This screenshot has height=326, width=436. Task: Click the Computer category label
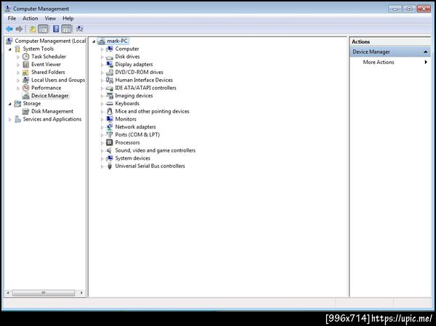[x=127, y=49]
